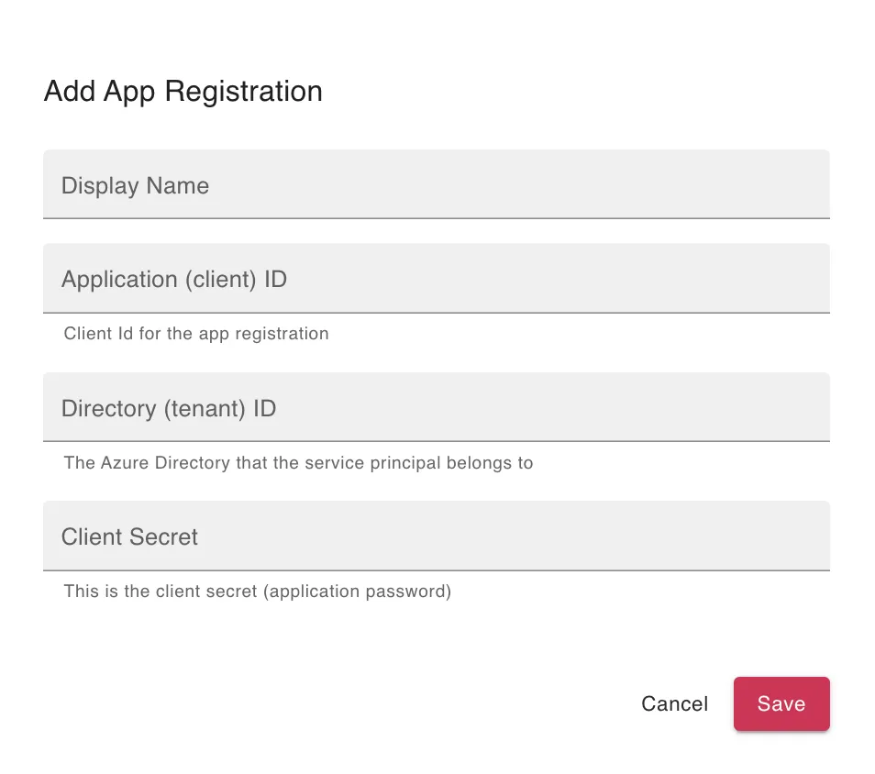
Task: Click the 'Add App Registration' dialog title
Action: pyautogui.click(x=183, y=91)
